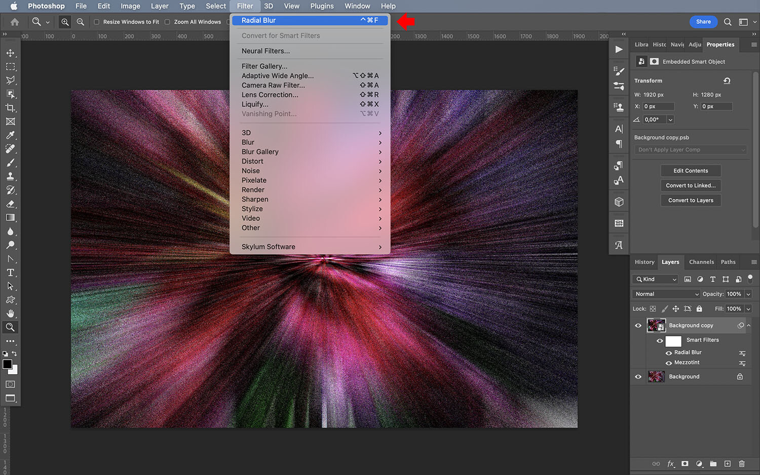
Task: Click the fx layer styles icon
Action: pyautogui.click(x=671, y=463)
